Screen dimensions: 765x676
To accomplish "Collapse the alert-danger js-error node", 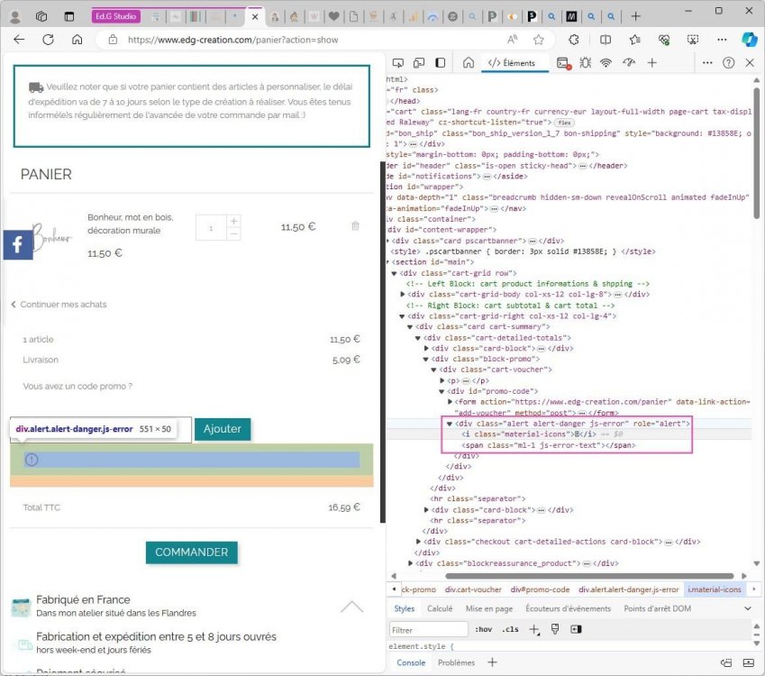I will pyautogui.click(x=450, y=424).
